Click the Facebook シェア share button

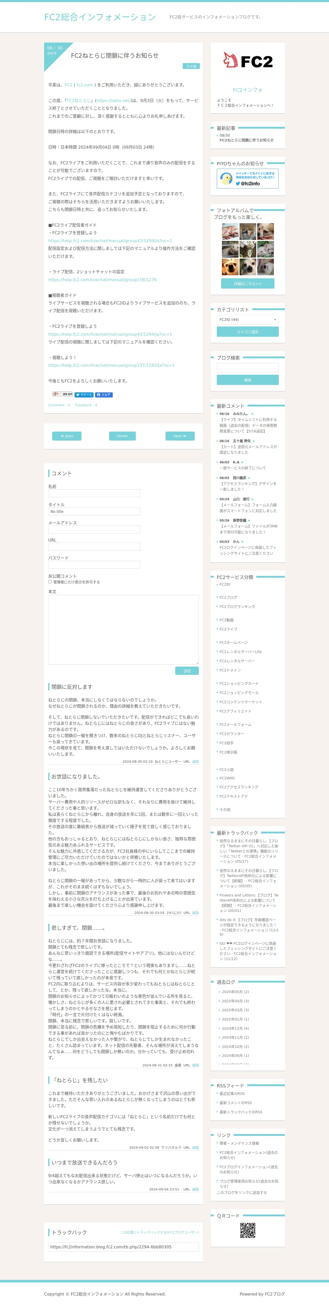[x=104, y=395]
